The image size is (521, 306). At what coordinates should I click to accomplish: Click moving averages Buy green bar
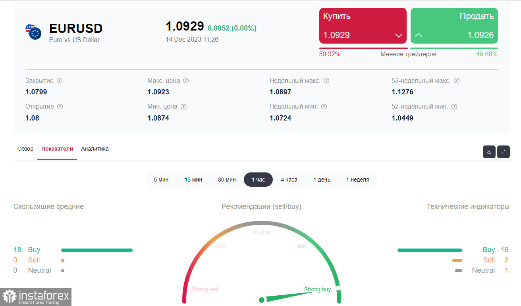[x=97, y=250]
